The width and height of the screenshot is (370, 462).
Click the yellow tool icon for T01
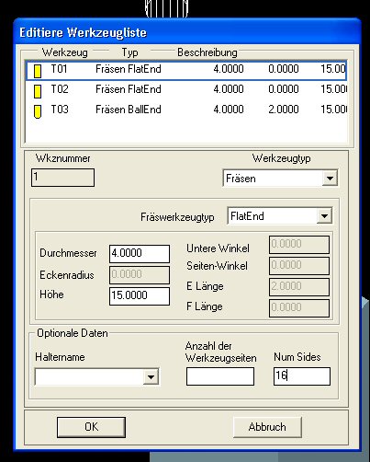click(x=38, y=71)
